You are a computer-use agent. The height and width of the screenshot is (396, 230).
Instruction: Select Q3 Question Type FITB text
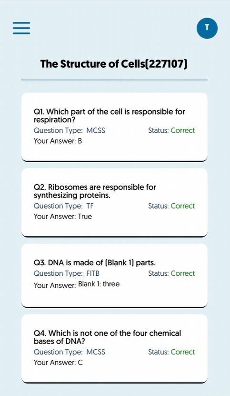tap(67, 273)
